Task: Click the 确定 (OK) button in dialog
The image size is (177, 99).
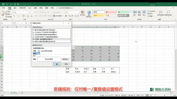Action: (57, 64)
